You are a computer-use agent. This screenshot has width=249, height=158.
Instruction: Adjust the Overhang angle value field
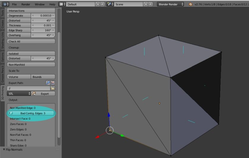click(43, 35)
